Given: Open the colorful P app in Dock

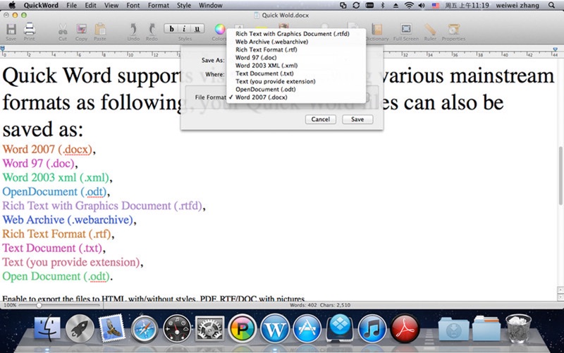Looking at the screenshot, I should coord(243,328).
